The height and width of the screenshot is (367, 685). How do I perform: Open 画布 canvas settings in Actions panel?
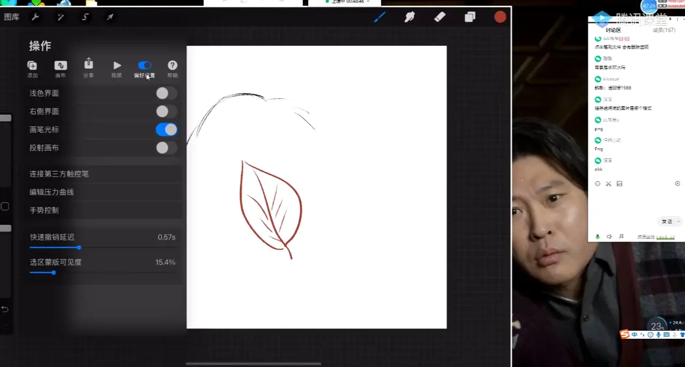(x=60, y=68)
